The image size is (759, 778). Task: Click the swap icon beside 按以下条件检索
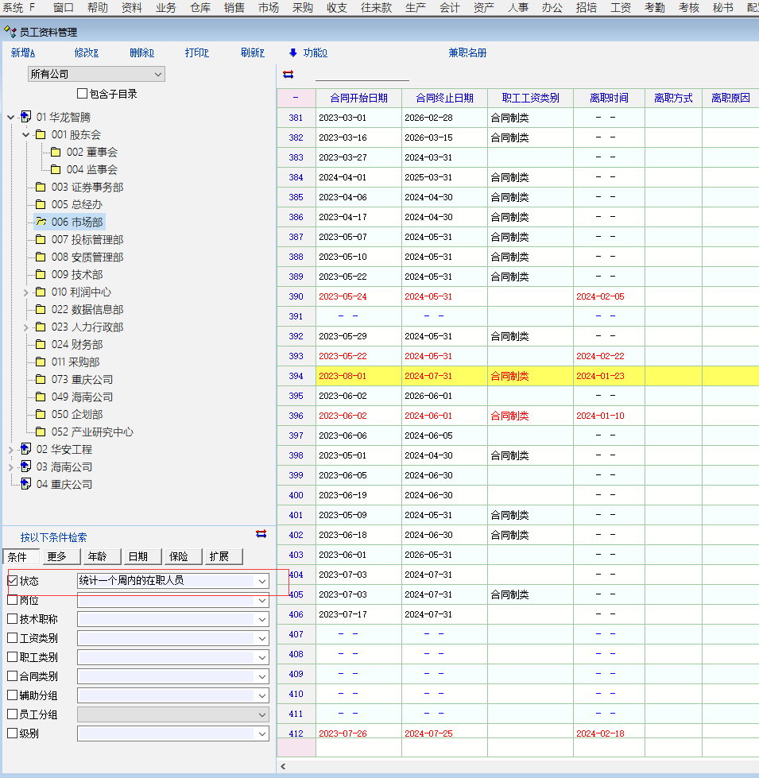[x=261, y=533]
